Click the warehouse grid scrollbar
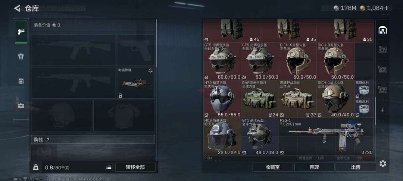This screenshot has height=181, width=403. (375, 111)
